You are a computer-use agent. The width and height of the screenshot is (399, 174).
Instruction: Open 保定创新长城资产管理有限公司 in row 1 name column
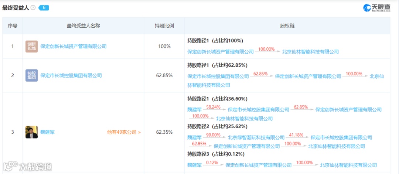[x=74, y=46]
